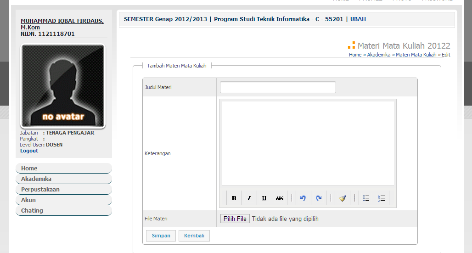This screenshot has width=472, height=253.
Task: Undo the last edit in Keterangan
Action: (303, 198)
